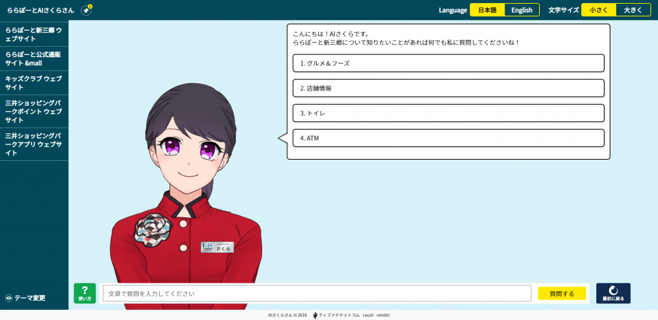
Task: Open ららぽーと公式通販サイト &mall link
Action: click(x=34, y=58)
